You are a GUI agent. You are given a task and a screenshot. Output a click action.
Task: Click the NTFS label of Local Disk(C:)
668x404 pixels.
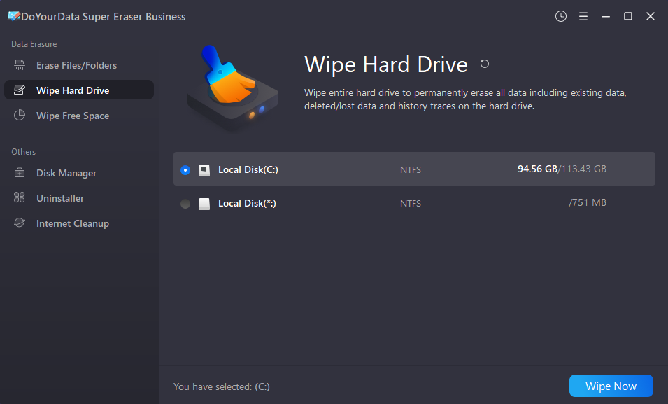pyautogui.click(x=411, y=169)
